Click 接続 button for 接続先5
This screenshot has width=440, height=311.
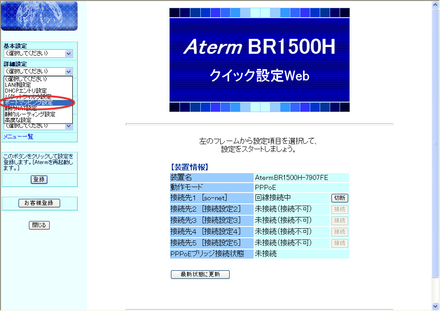340,243
